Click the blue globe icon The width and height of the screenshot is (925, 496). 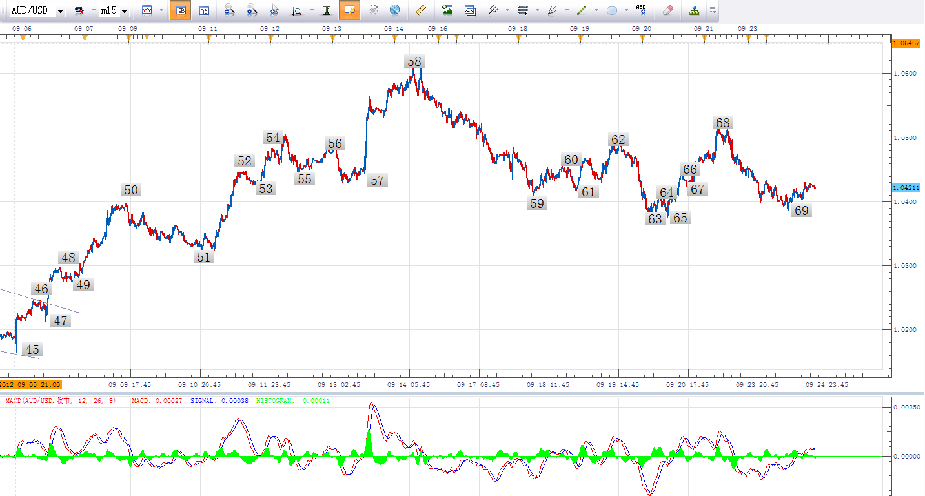(394, 10)
